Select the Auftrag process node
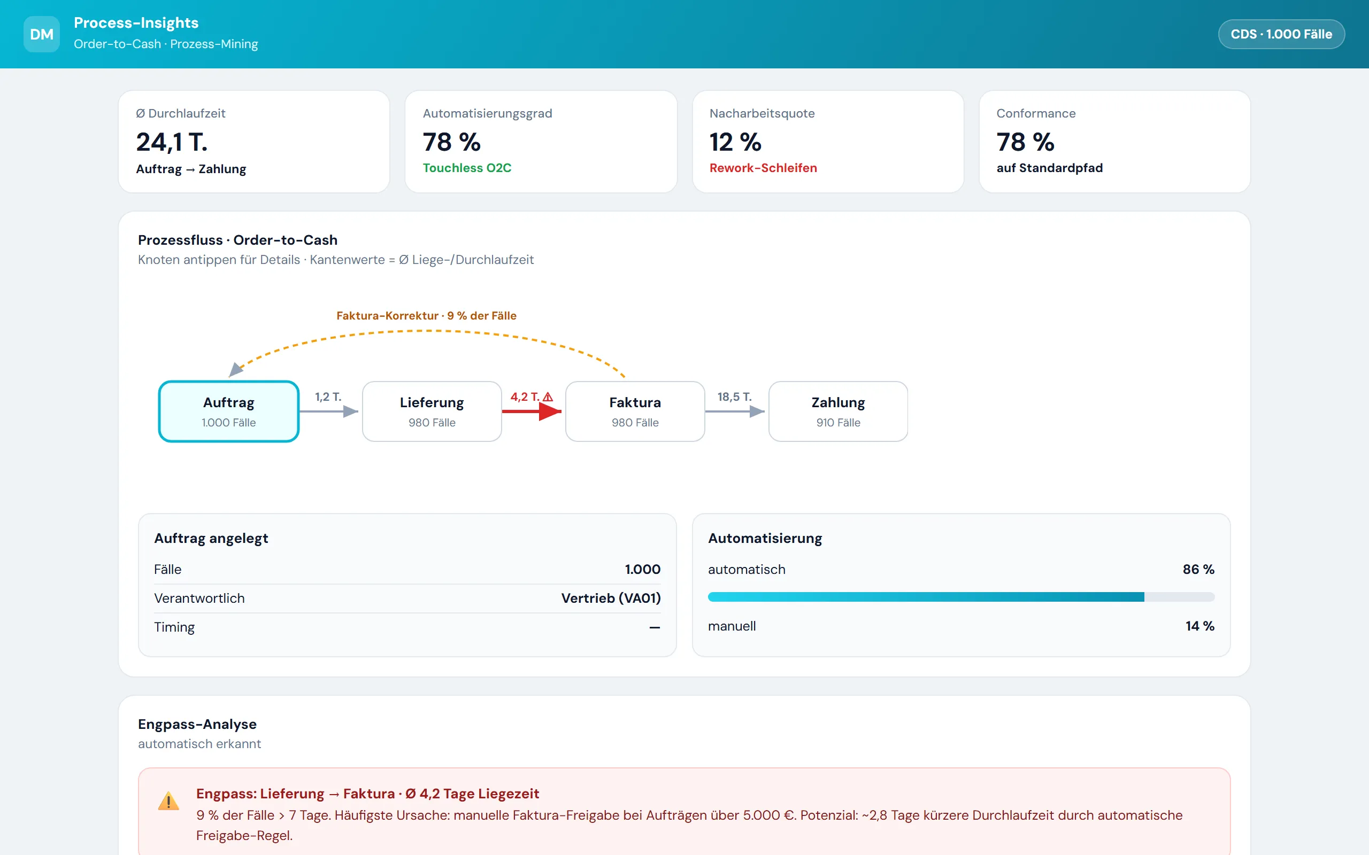The width and height of the screenshot is (1369, 855). pyautogui.click(x=228, y=411)
